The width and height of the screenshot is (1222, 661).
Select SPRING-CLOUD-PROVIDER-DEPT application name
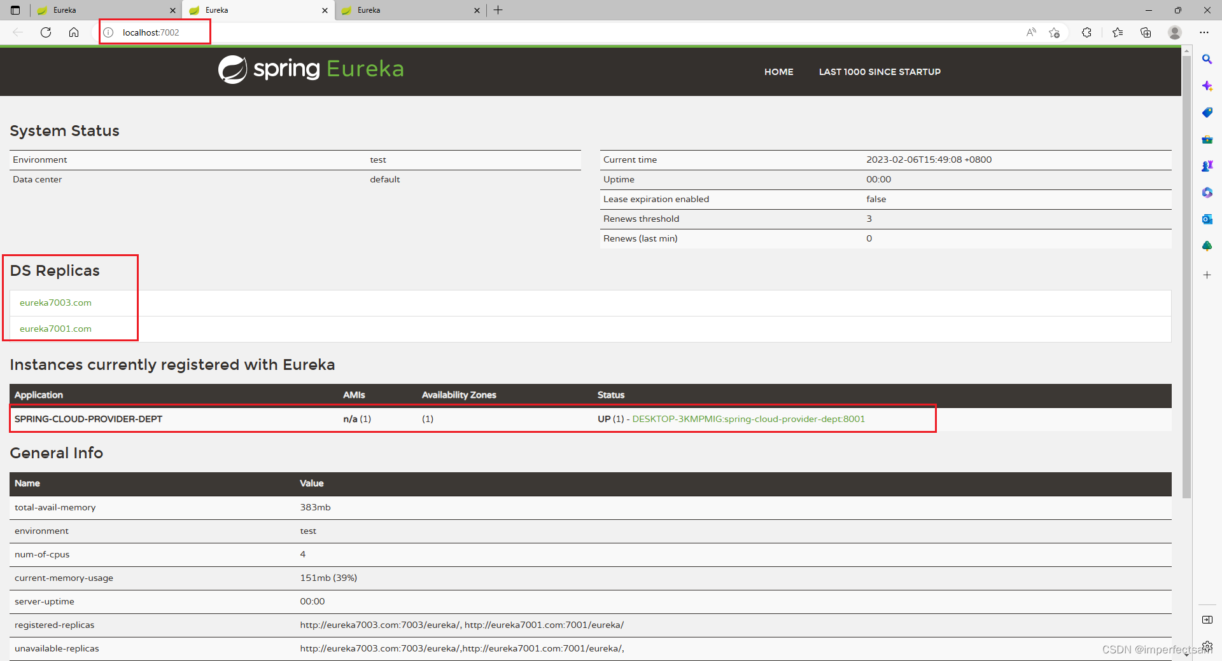[88, 419]
